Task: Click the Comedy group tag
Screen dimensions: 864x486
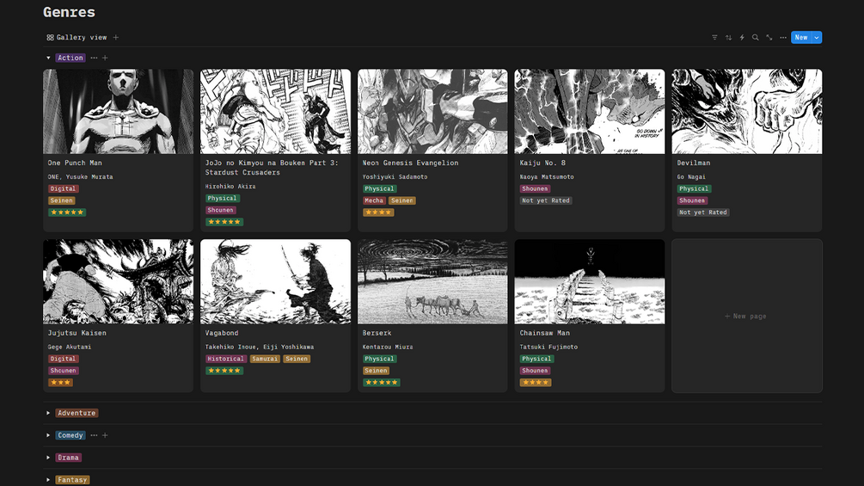Action: (x=70, y=435)
